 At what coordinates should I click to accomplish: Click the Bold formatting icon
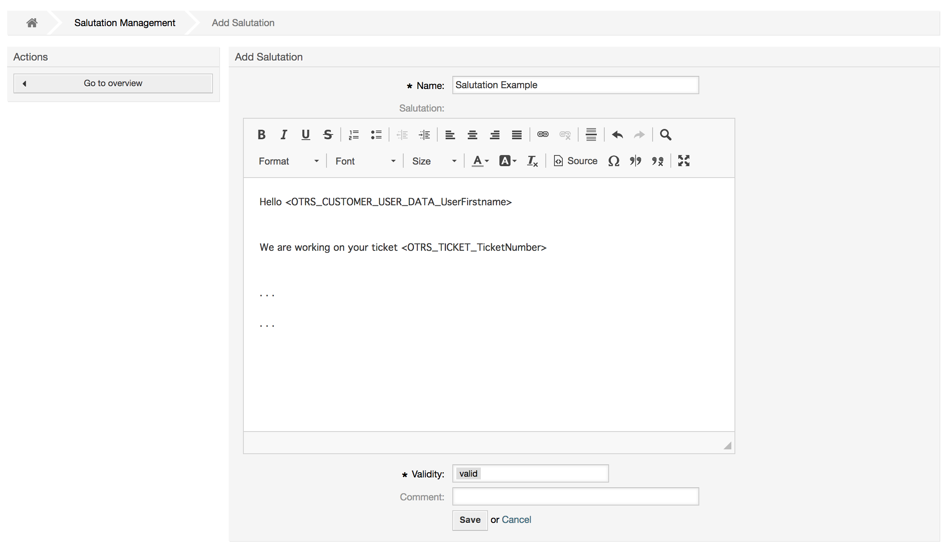tap(261, 134)
